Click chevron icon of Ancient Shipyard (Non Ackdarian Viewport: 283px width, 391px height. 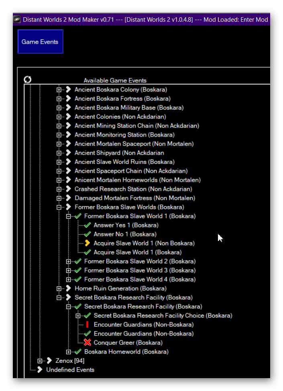(x=69, y=153)
